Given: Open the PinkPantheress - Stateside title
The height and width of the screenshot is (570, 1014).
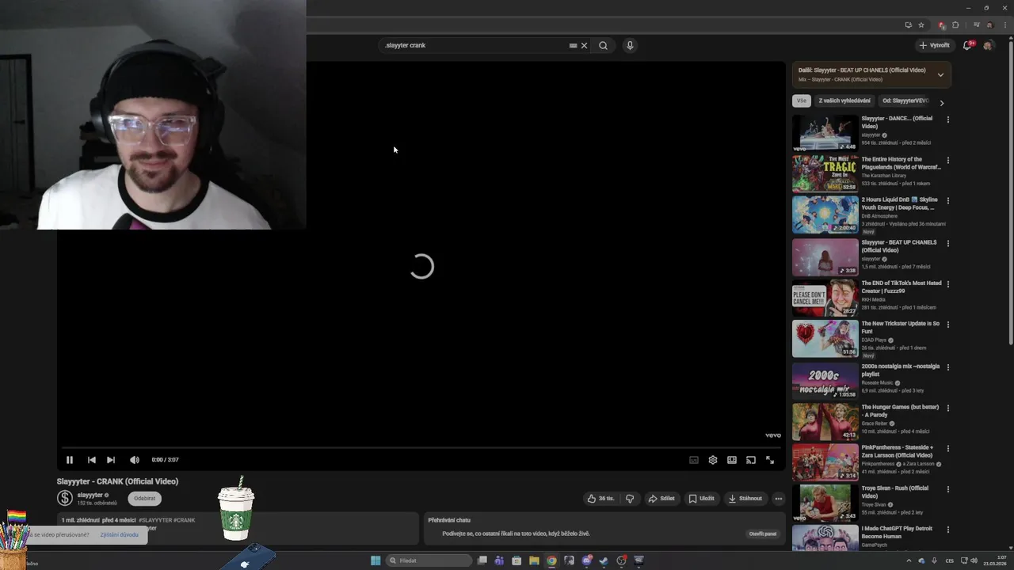Looking at the screenshot, I should [x=898, y=451].
